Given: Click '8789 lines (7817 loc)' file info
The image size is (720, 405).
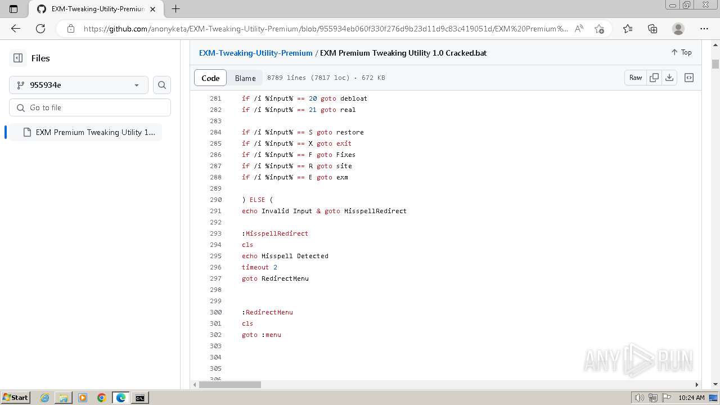Looking at the screenshot, I should pos(308,78).
